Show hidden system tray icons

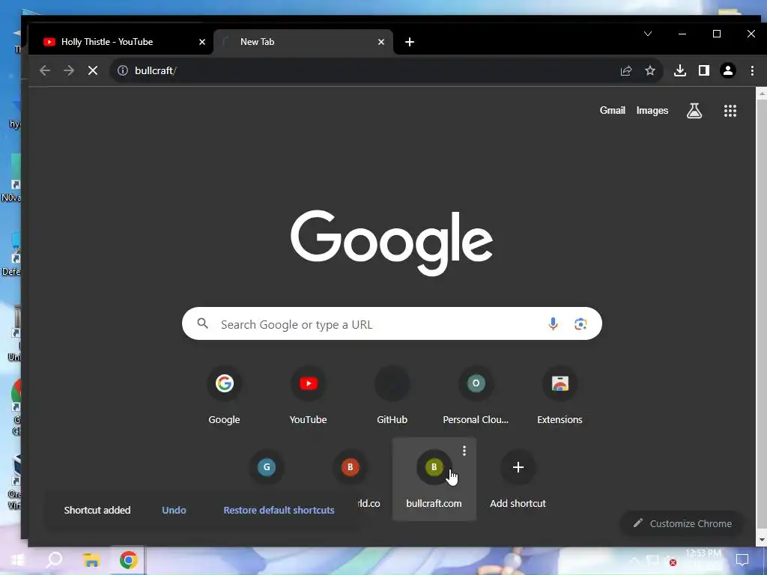click(x=634, y=560)
